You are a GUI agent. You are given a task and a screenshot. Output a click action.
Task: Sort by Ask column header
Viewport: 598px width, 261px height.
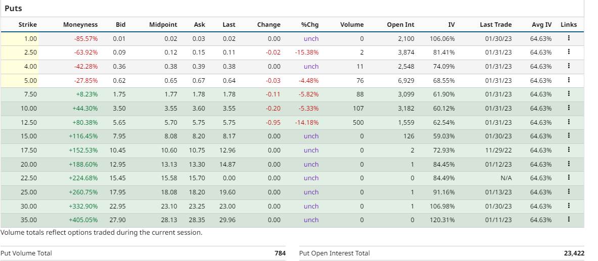[x=199, y=25]
